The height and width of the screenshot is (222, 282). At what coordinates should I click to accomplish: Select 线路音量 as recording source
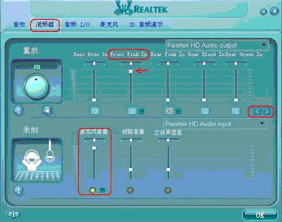(130, 190)
